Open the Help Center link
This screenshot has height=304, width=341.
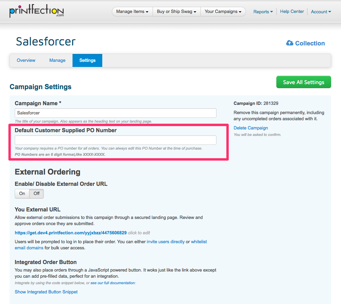pyautogui.click(x=292, y=12)
